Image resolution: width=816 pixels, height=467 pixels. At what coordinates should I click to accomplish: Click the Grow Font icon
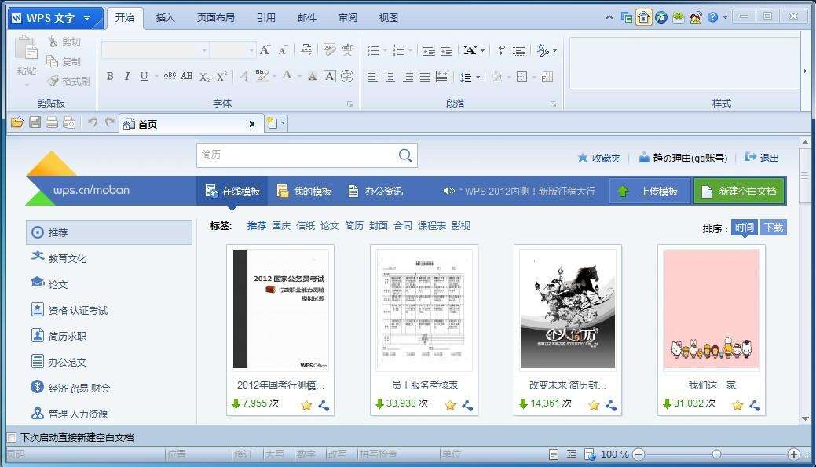[265, 50]
